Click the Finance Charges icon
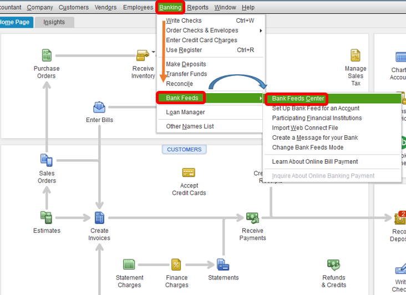406x295 pixels. 176,265
